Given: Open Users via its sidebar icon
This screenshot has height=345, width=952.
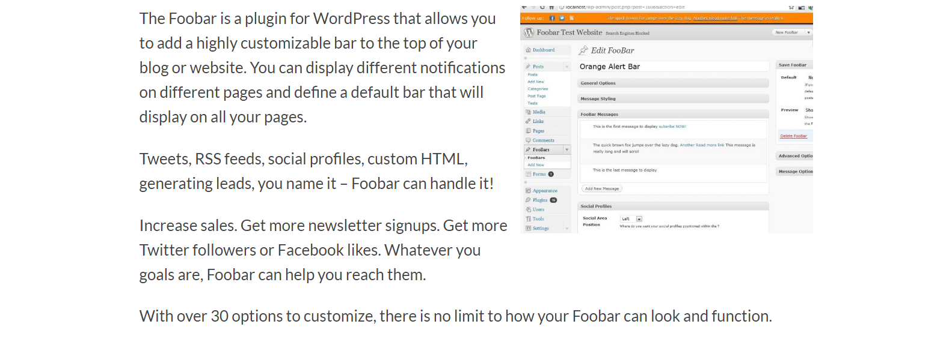Looking at the screenshot, I should click(x=528, y=209).
